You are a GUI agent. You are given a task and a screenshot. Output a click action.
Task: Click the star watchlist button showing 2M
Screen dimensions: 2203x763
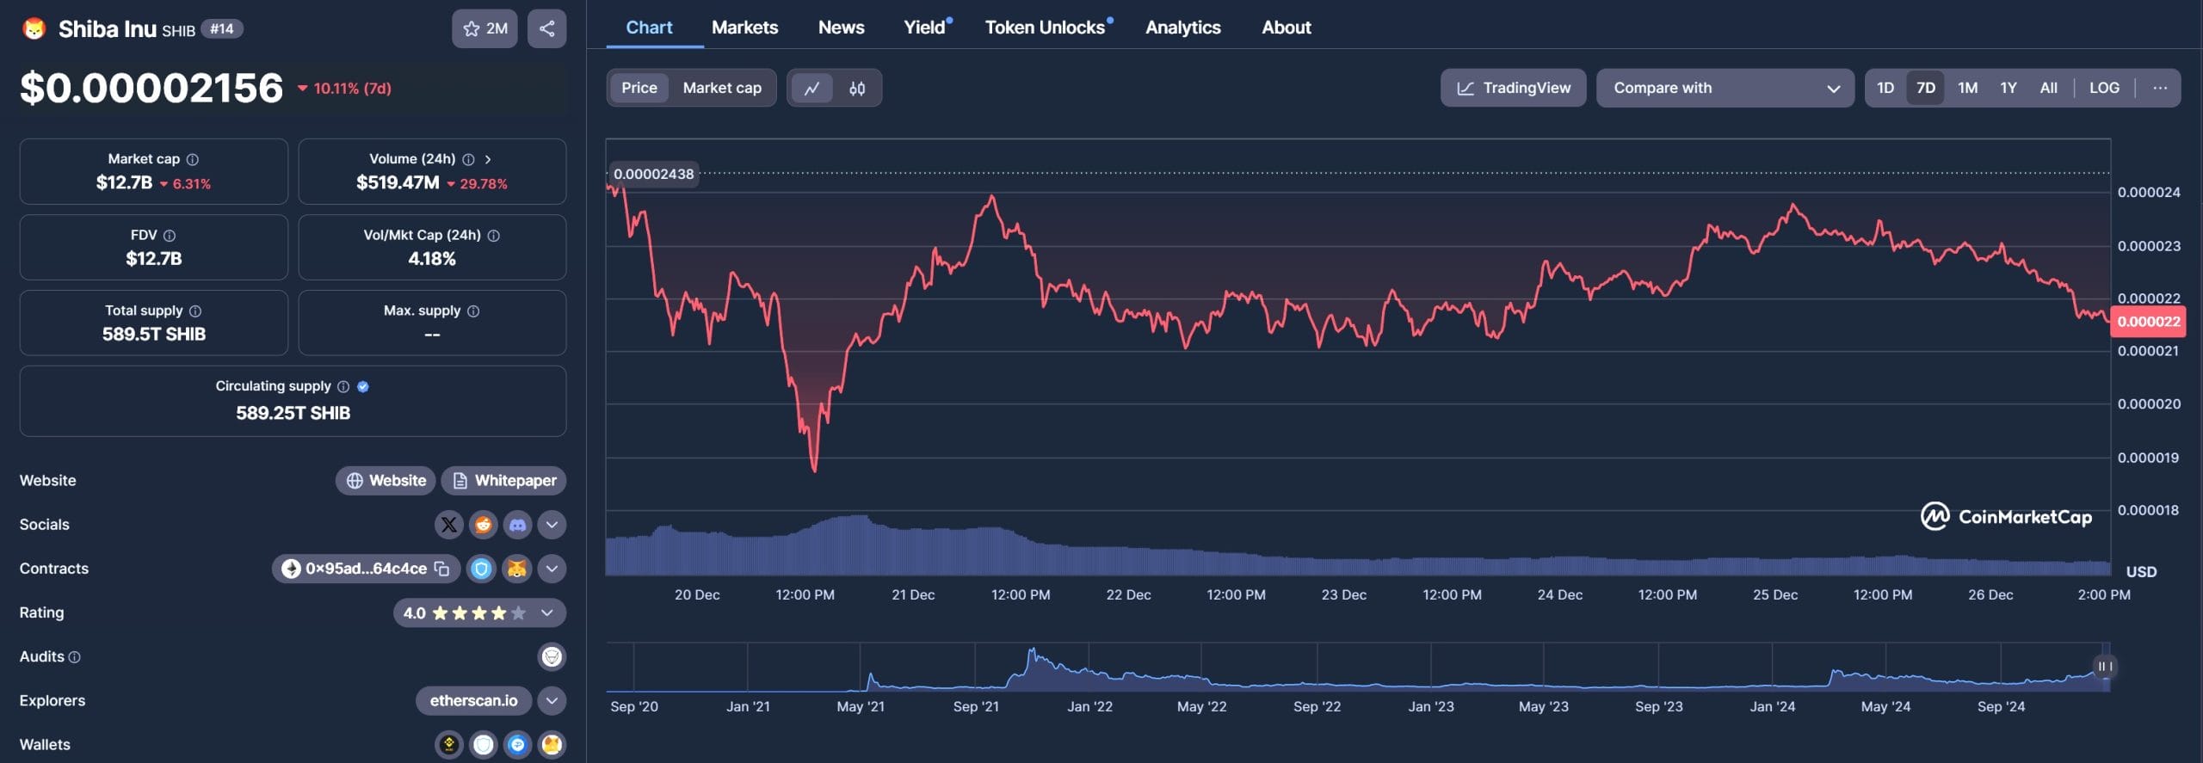click(x=484, y=28)
